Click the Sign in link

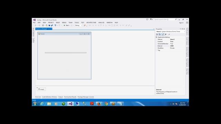(181, 23)
